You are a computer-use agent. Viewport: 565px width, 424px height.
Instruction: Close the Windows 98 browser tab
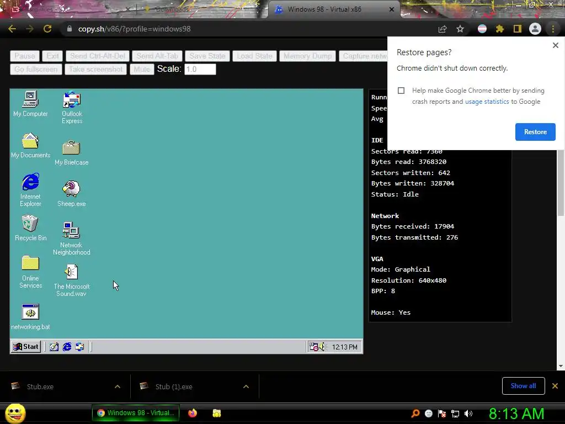[x=392, y=9]
